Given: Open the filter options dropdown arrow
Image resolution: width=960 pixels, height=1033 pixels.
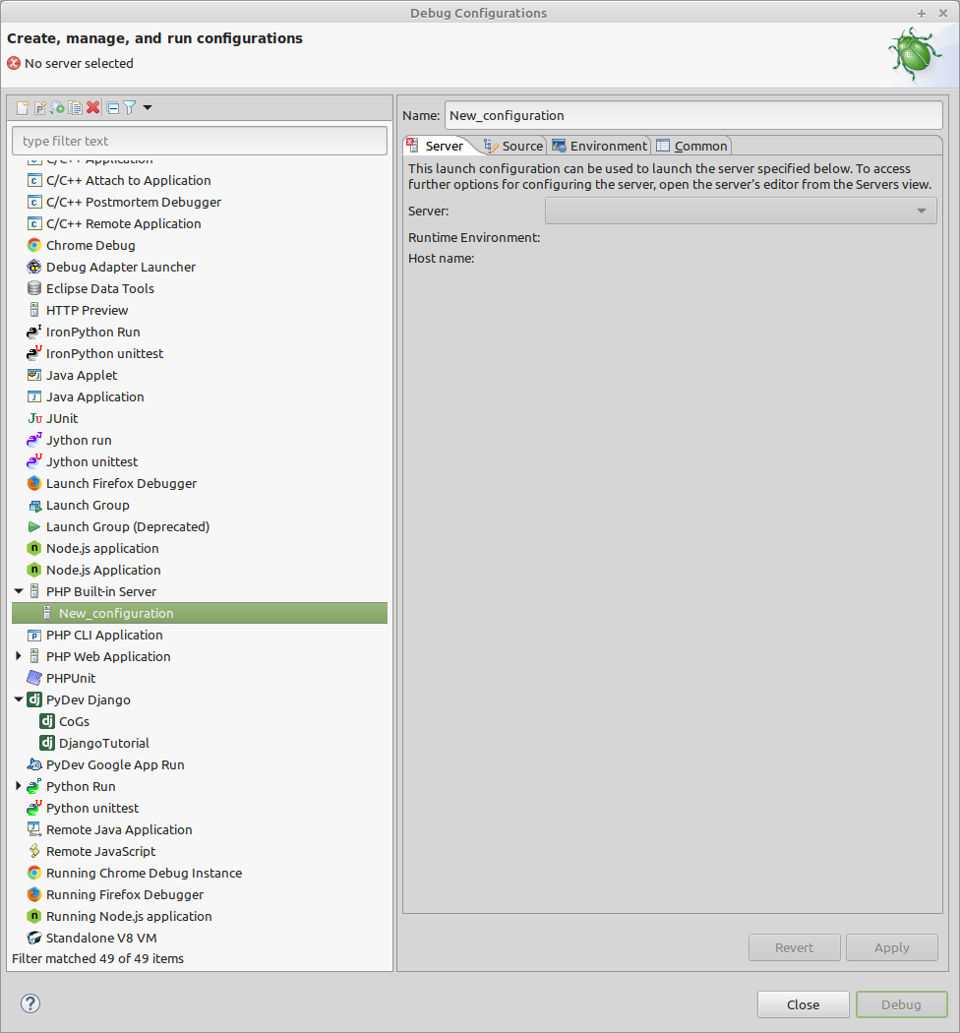Looking at the screenshot, I should [148, 107].
